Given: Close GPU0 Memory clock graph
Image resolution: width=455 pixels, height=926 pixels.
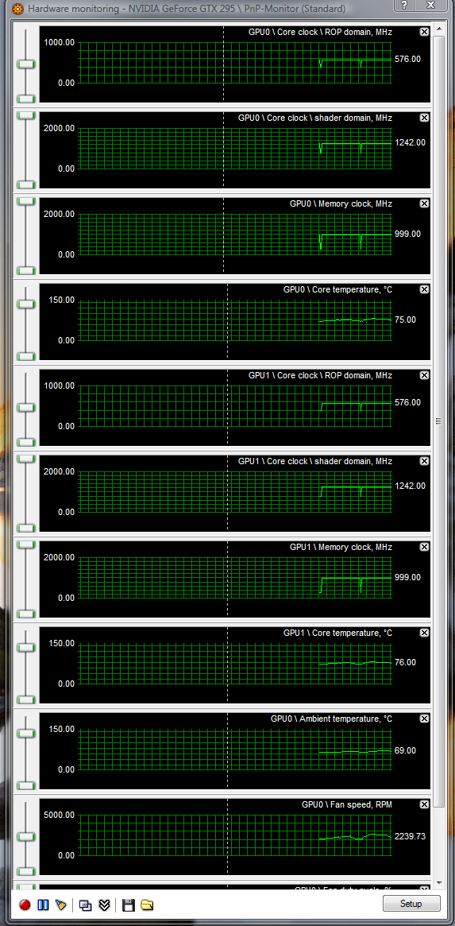Looking at the screenshot, I should point(424,203).
